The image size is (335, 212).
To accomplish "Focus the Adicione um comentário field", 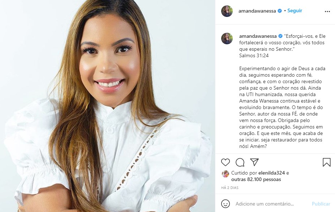I will click(271, 204).
